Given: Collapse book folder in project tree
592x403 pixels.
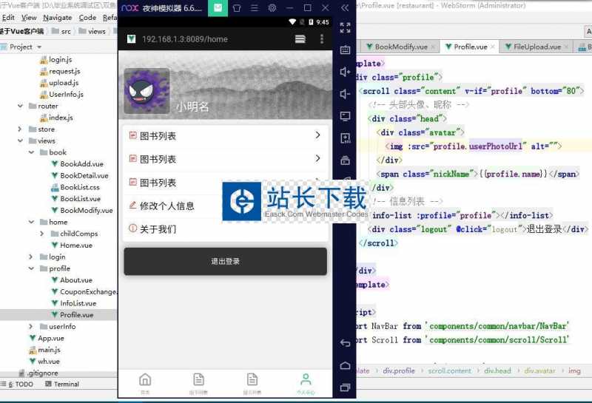Looking at the screenshot, I should coord(31,152).
